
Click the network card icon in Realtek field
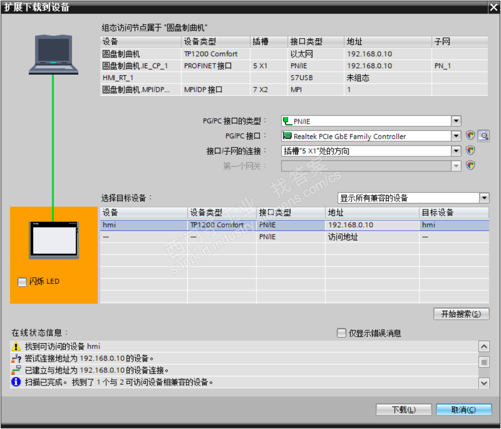287,136
